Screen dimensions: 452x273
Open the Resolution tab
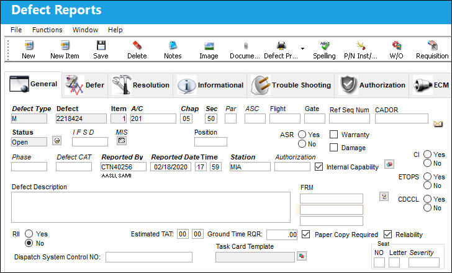[x=140, y=85]
